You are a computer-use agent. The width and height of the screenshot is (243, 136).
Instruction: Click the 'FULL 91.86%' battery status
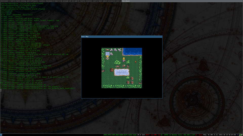click(208, 135)
